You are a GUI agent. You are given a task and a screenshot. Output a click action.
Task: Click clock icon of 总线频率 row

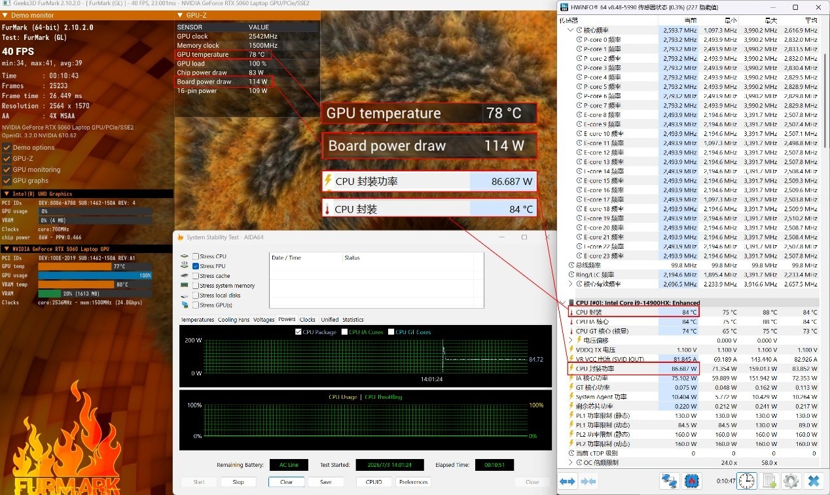[571, 265]
